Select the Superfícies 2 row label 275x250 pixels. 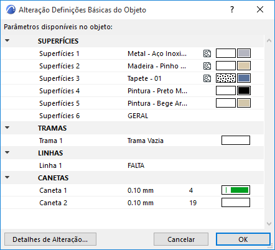(x=59, y=66)
